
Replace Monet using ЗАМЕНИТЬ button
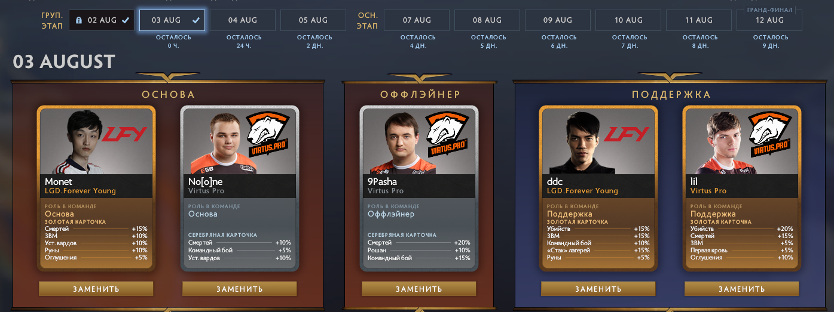[96, 289]
